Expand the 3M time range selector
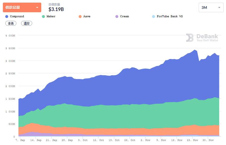 [211, 7]
